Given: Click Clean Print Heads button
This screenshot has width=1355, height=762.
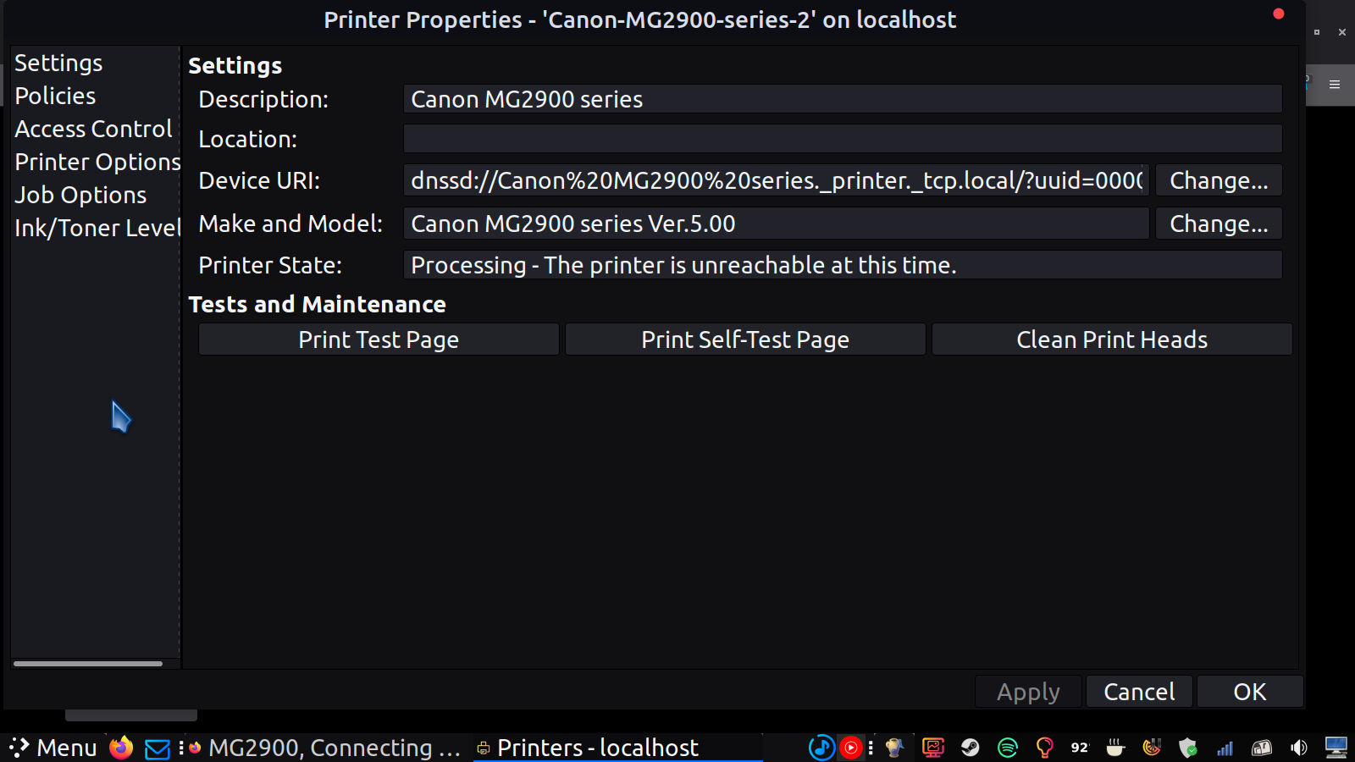Looking at the screenshot, I should (1112, 340).
